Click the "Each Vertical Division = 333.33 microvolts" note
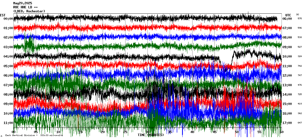This screenshot has height=139, width=303. coord(34,135)
